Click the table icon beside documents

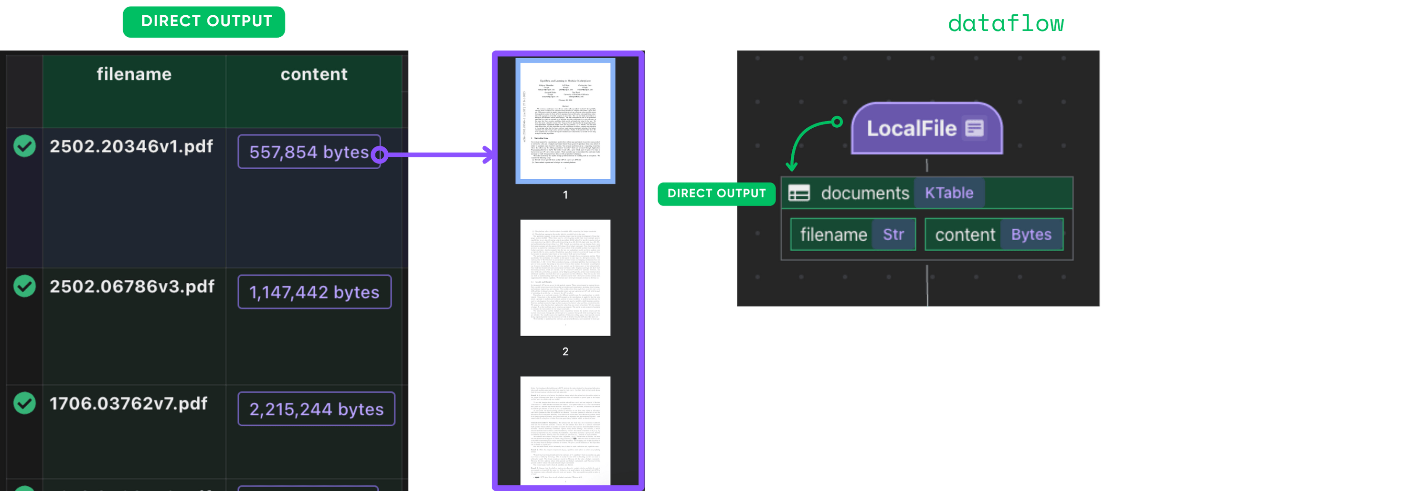(798, 193)
